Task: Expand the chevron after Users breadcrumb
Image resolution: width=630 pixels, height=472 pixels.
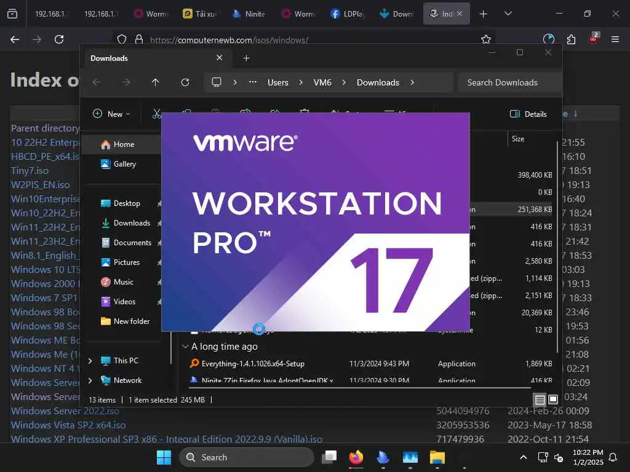Action: (301, 82)
